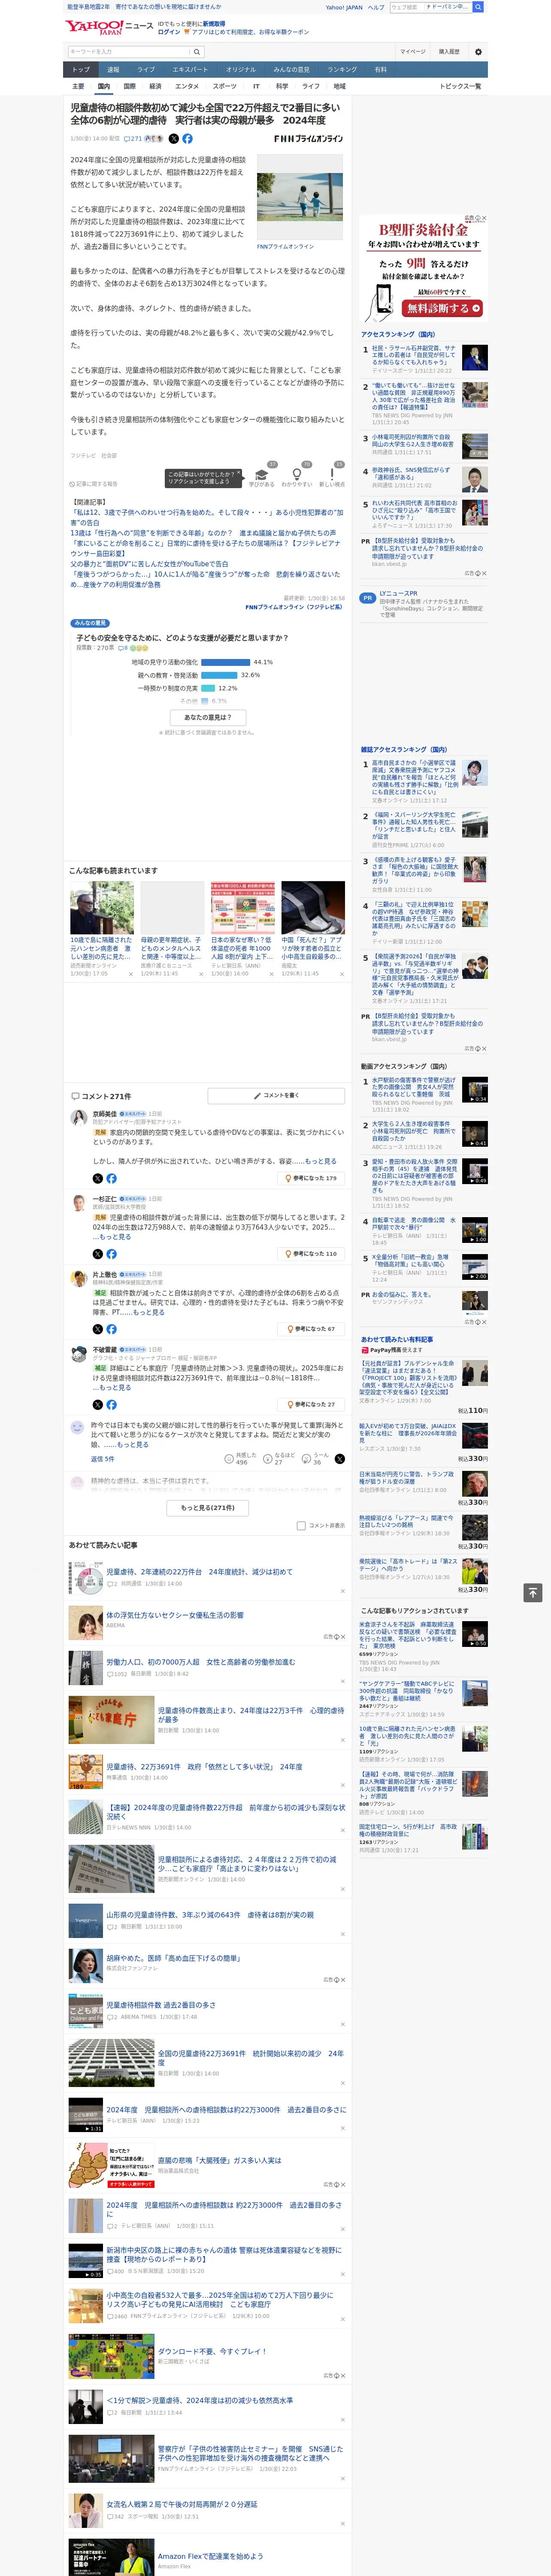
Task: Focus the keyword search input field
Action: (129, 51)
